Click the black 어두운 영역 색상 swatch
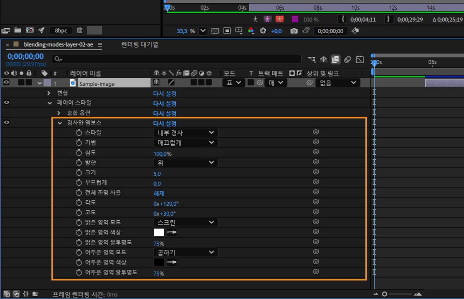The height and width of the screenshot is (299, 464). [x=159, y=262]
